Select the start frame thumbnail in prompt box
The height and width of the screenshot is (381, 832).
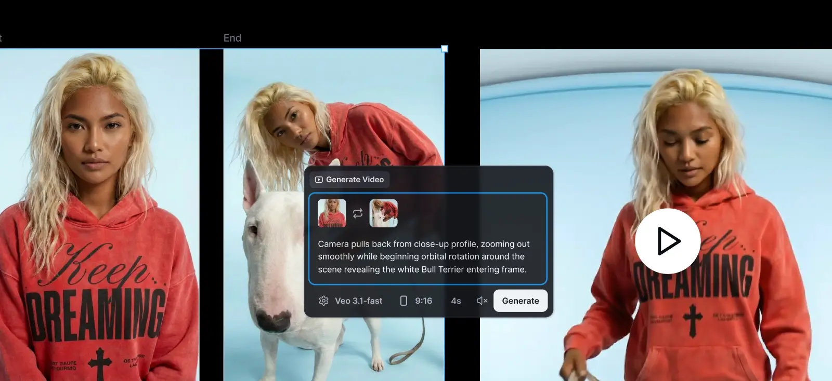tap(332, 213)
